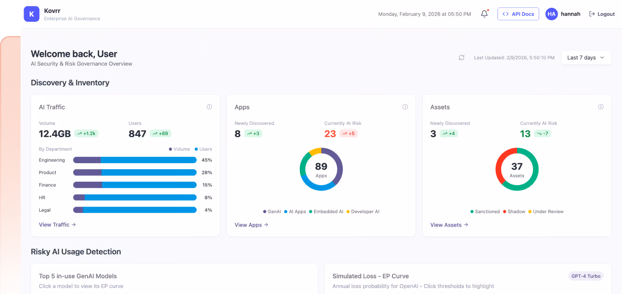Show info for AI Traffic card
The height and width of the screenshot is (294, 622).
pos(209,107)
